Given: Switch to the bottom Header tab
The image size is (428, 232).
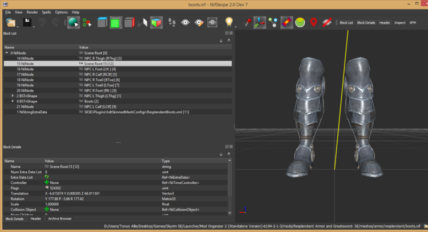Looking at the screenshot, I should tap(35, 218).
